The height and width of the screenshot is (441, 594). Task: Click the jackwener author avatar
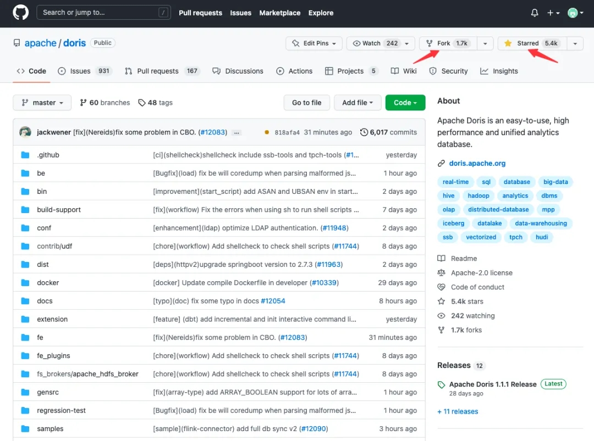[x=25, y=132]
